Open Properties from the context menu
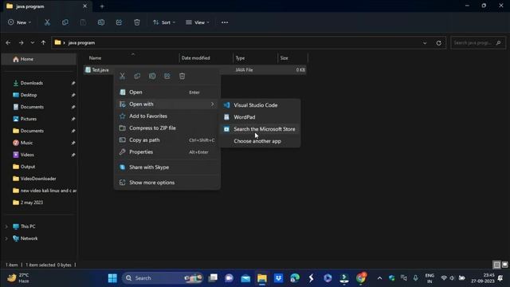This screenshot has height=287, width=510. coord(167,152)
